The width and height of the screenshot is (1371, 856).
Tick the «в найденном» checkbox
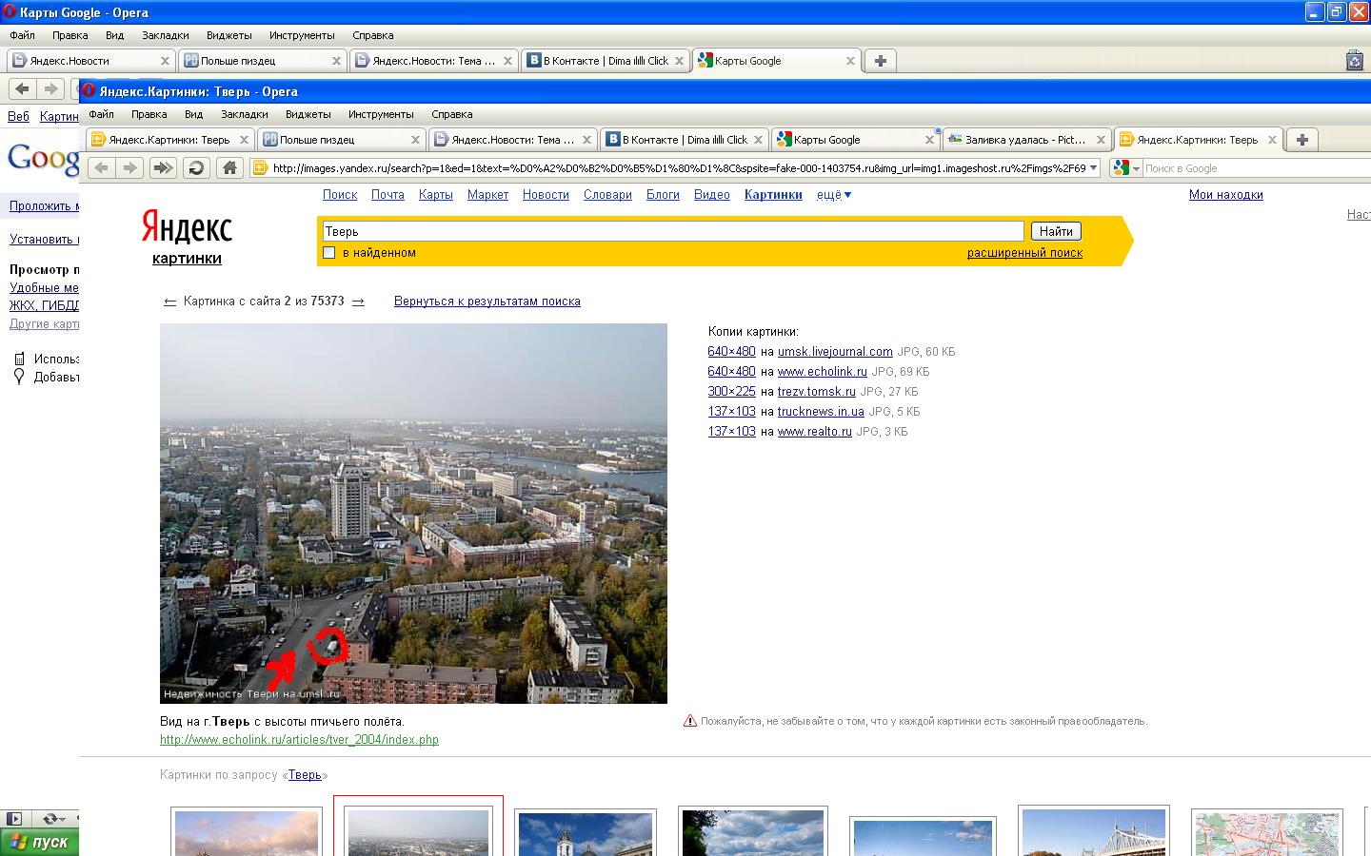(329, 253)
